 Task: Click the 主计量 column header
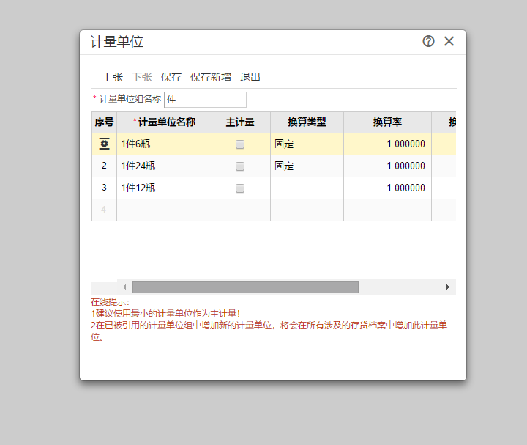(241, 122)
